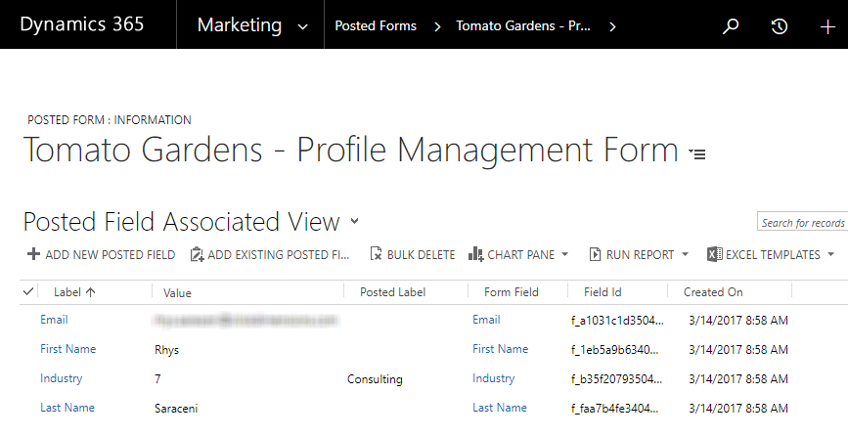Sort by the Label column header
848x437 pixels.
click(74, 292)
